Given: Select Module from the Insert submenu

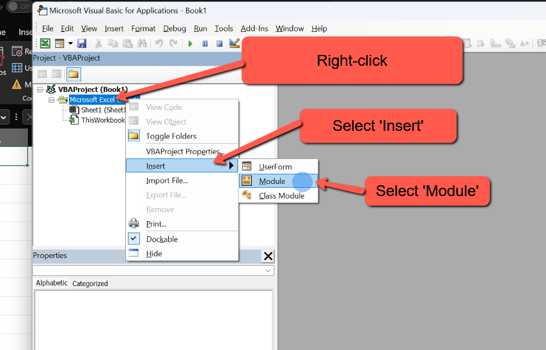Looking at the screenshot, I should pos(272,181).
